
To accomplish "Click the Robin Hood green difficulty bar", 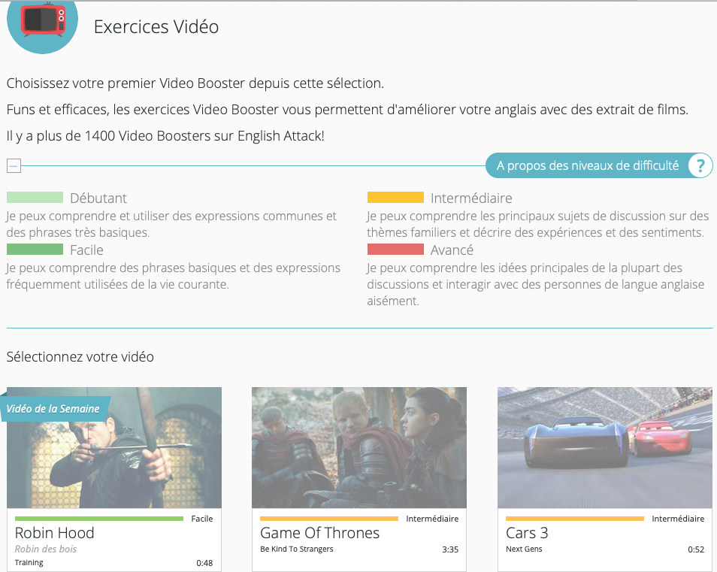I will tap(99, 519).
